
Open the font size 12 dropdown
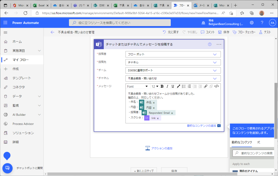pos(155,86)
